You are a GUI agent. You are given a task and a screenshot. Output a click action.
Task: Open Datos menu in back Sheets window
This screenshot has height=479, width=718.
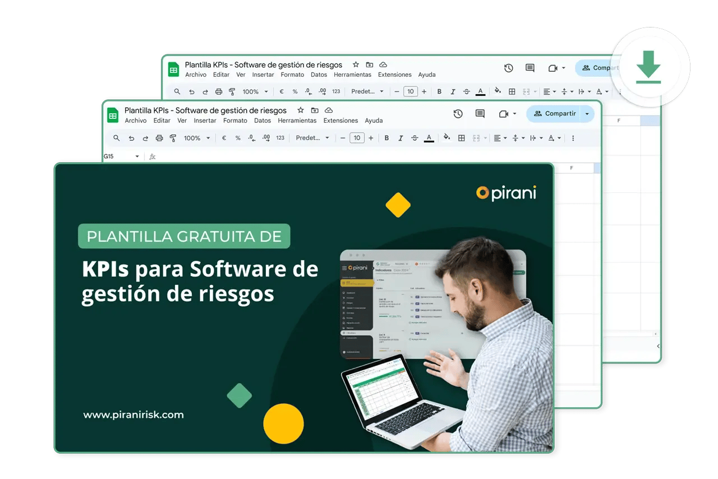pos(319,75)
